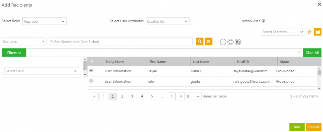
Task: Go to the last page of results
Action: (181, 96)
